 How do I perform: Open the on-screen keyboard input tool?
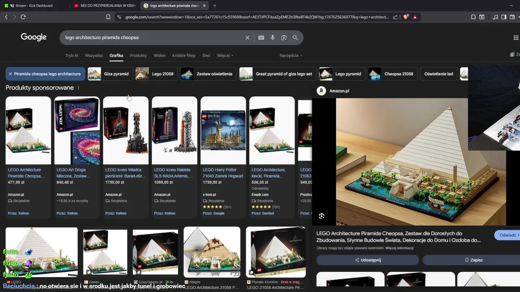pos(261,38)
